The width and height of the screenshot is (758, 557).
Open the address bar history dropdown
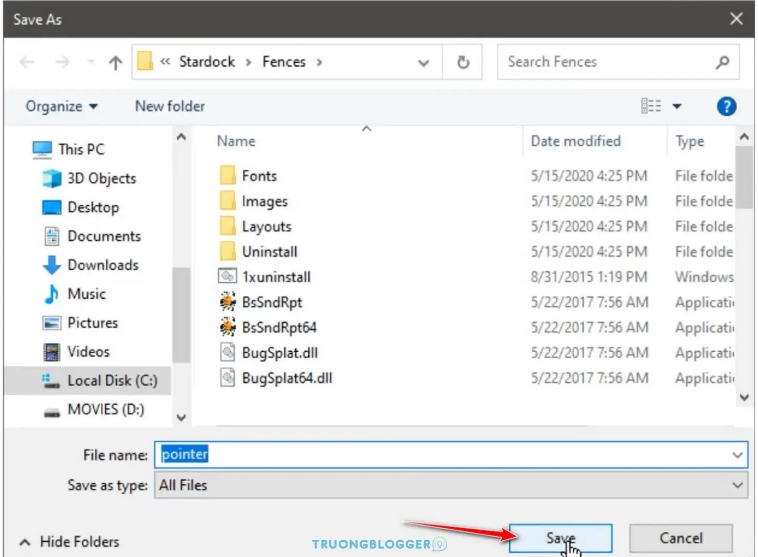point(423,63)
